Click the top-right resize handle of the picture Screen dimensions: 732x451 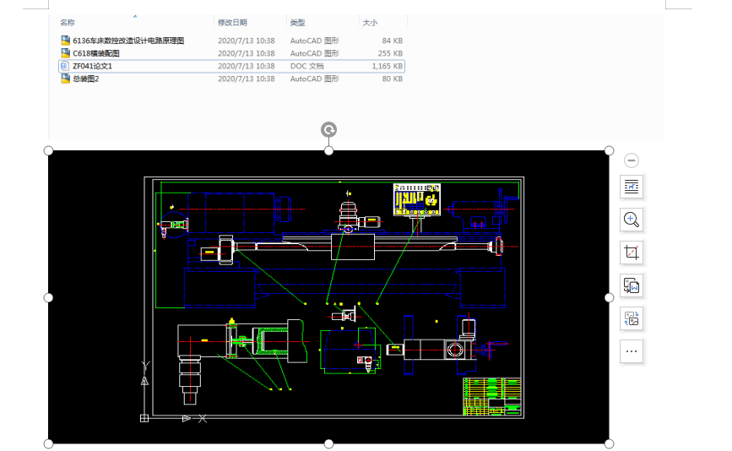[609, 151]
